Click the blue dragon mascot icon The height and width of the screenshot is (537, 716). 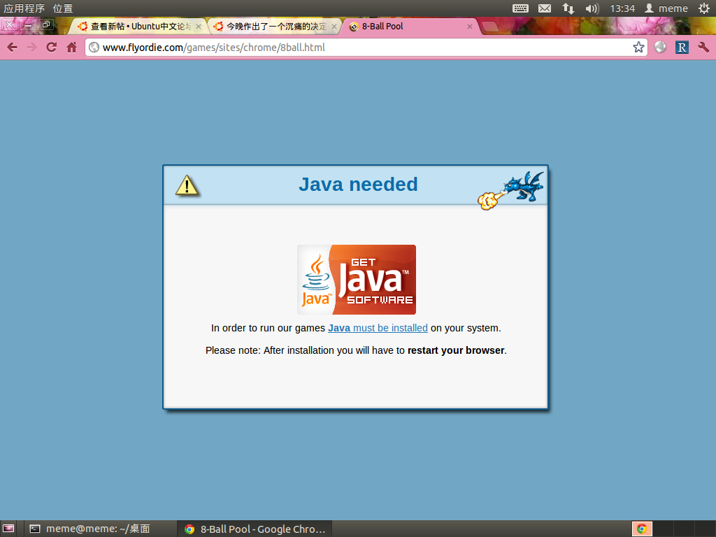click(x=510, y=190)
